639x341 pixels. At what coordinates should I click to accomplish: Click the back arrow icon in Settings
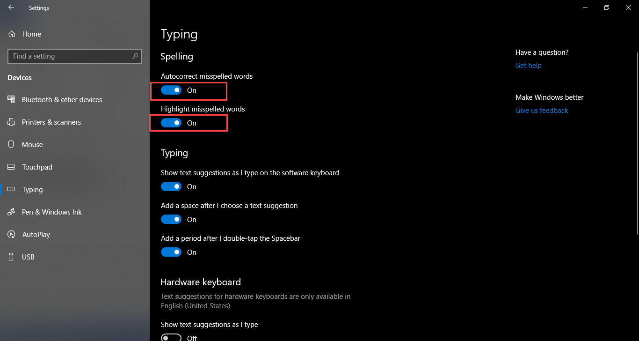pyautogui.click(x=11, y=7)
